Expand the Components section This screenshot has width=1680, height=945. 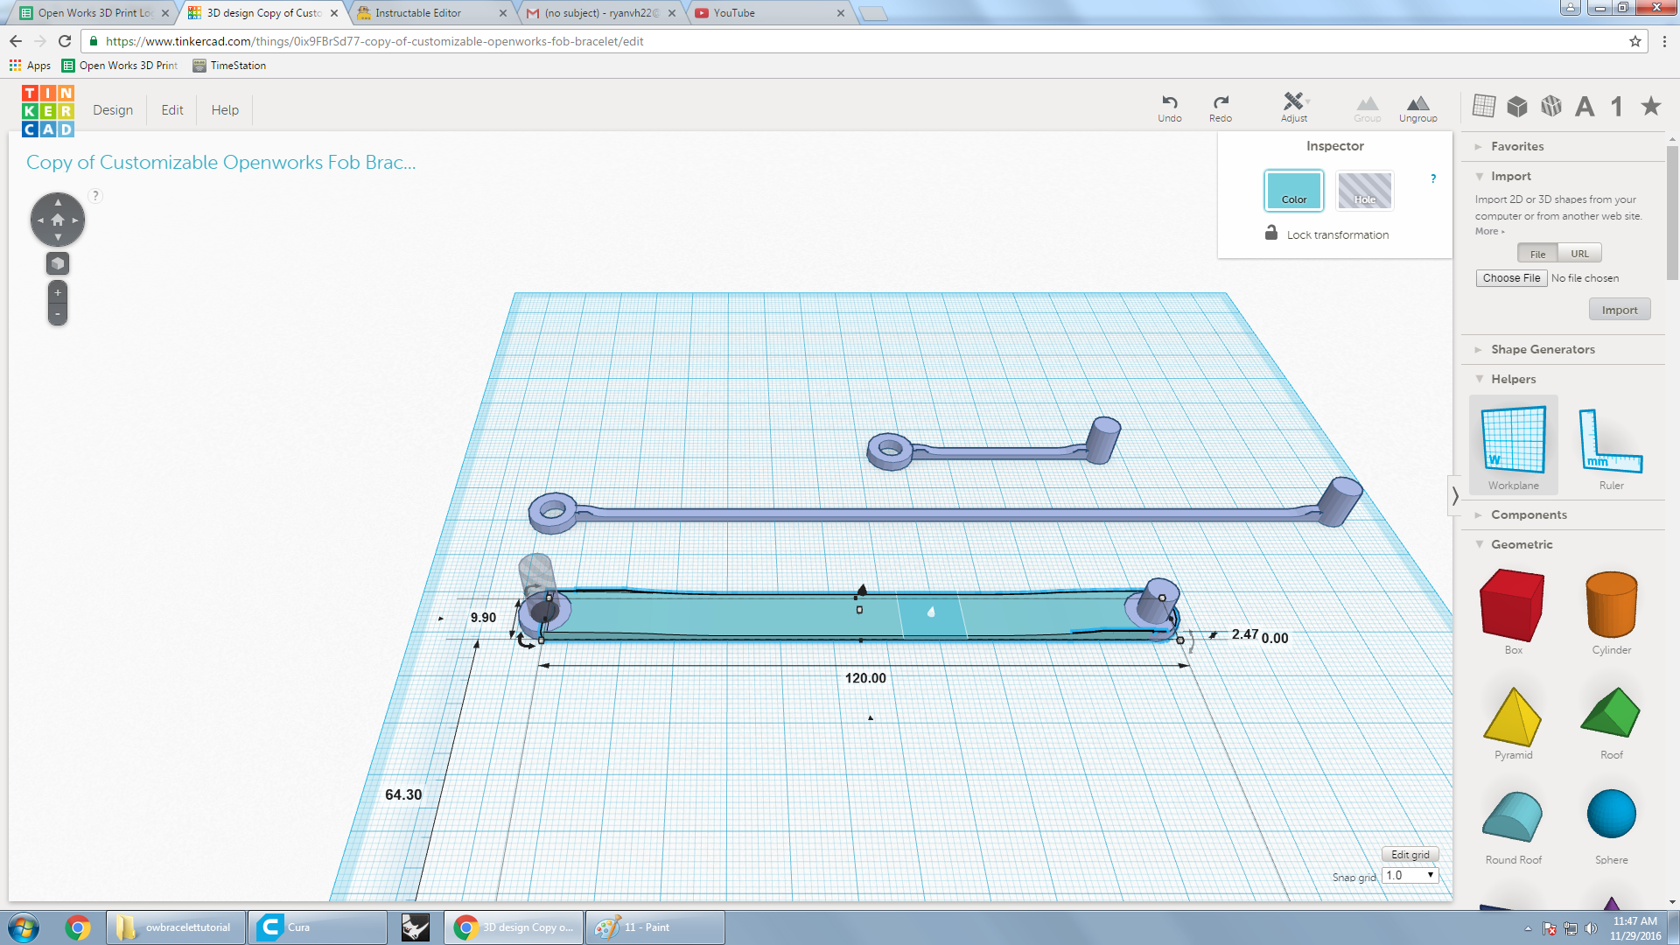pos(1529,514)
